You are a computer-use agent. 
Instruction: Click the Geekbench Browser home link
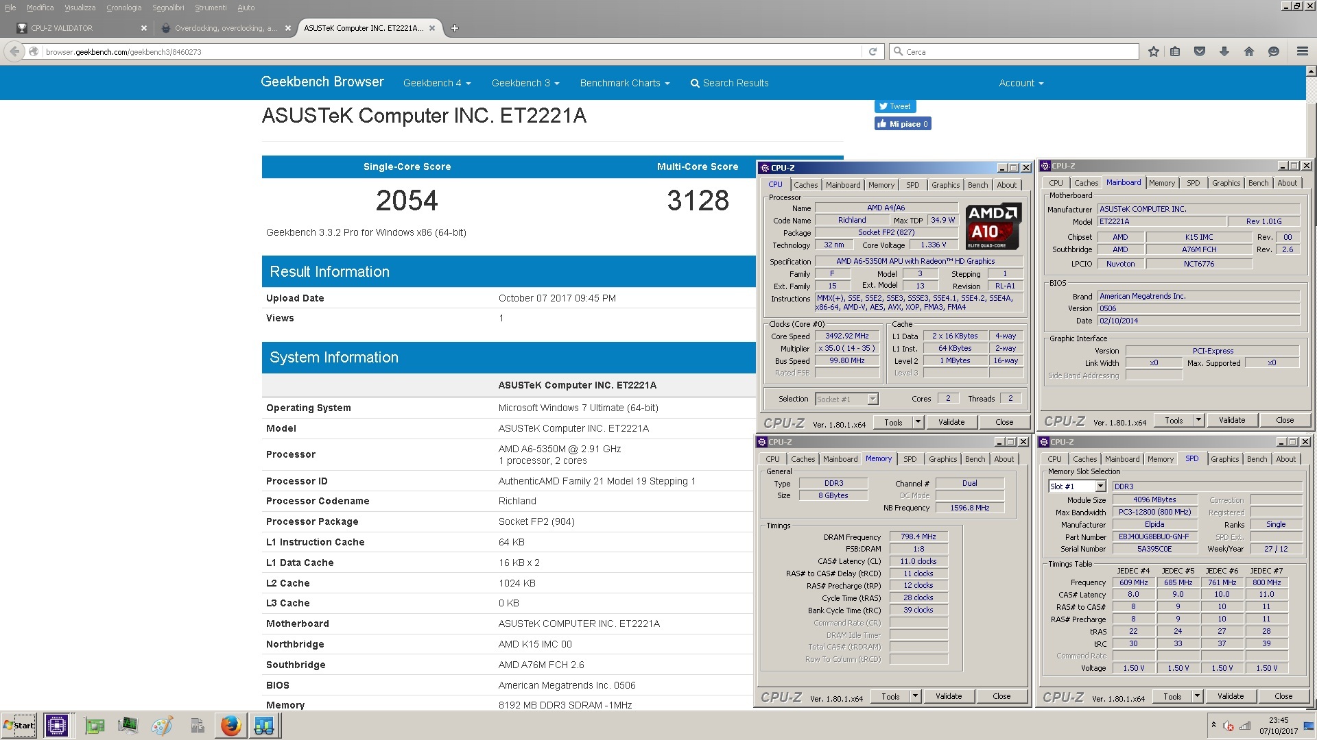[322, 82]
